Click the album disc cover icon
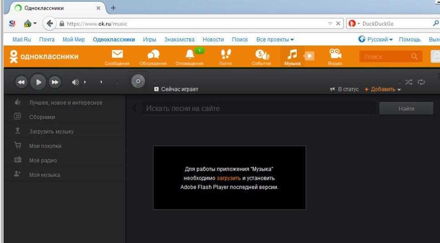The width and height of the screenshot is (440, 243). pyautogui.click(x=138, y=81)
